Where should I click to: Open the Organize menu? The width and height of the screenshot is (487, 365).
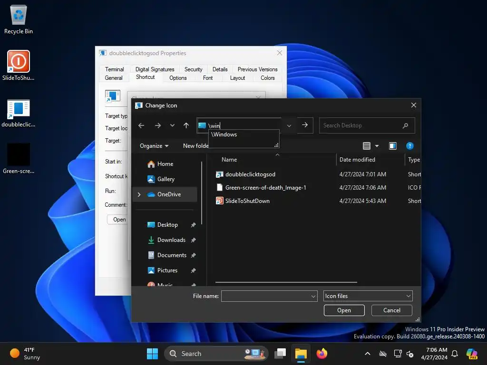tap(154, 146)
